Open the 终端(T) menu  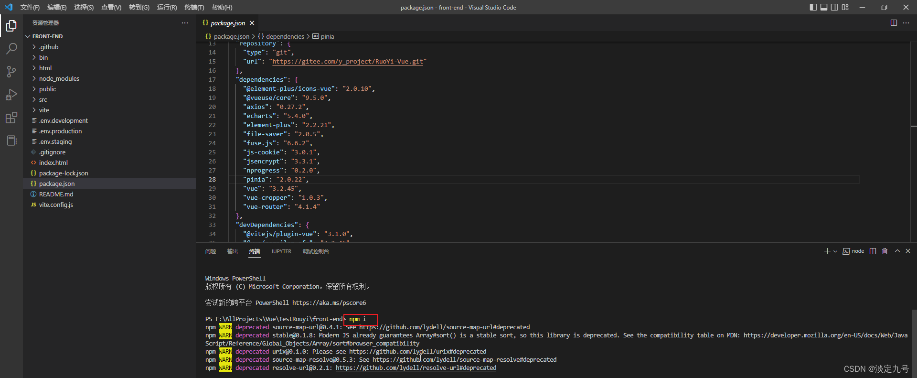tap(194, 7)
